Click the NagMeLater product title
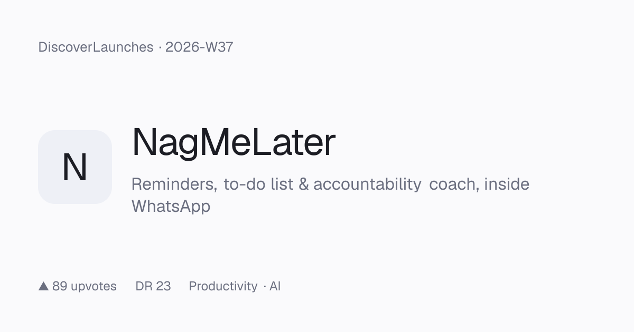The width and height of the screenshot is (634, 332). pyautogui.click(x=234, y=142)
